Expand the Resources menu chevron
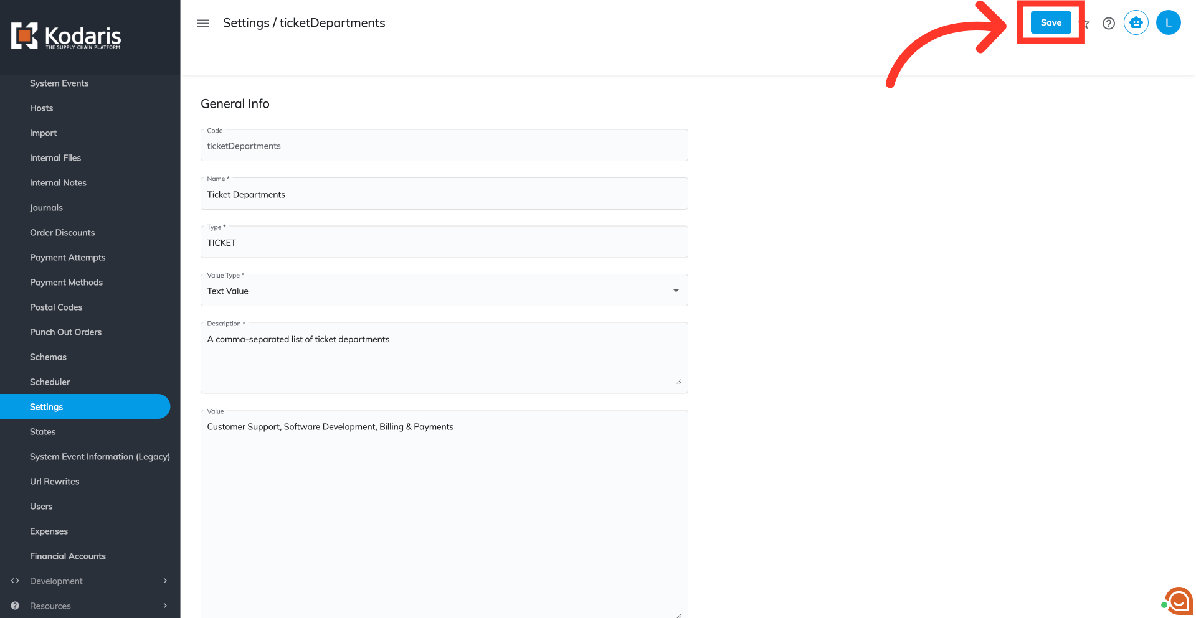 (165, 606)
